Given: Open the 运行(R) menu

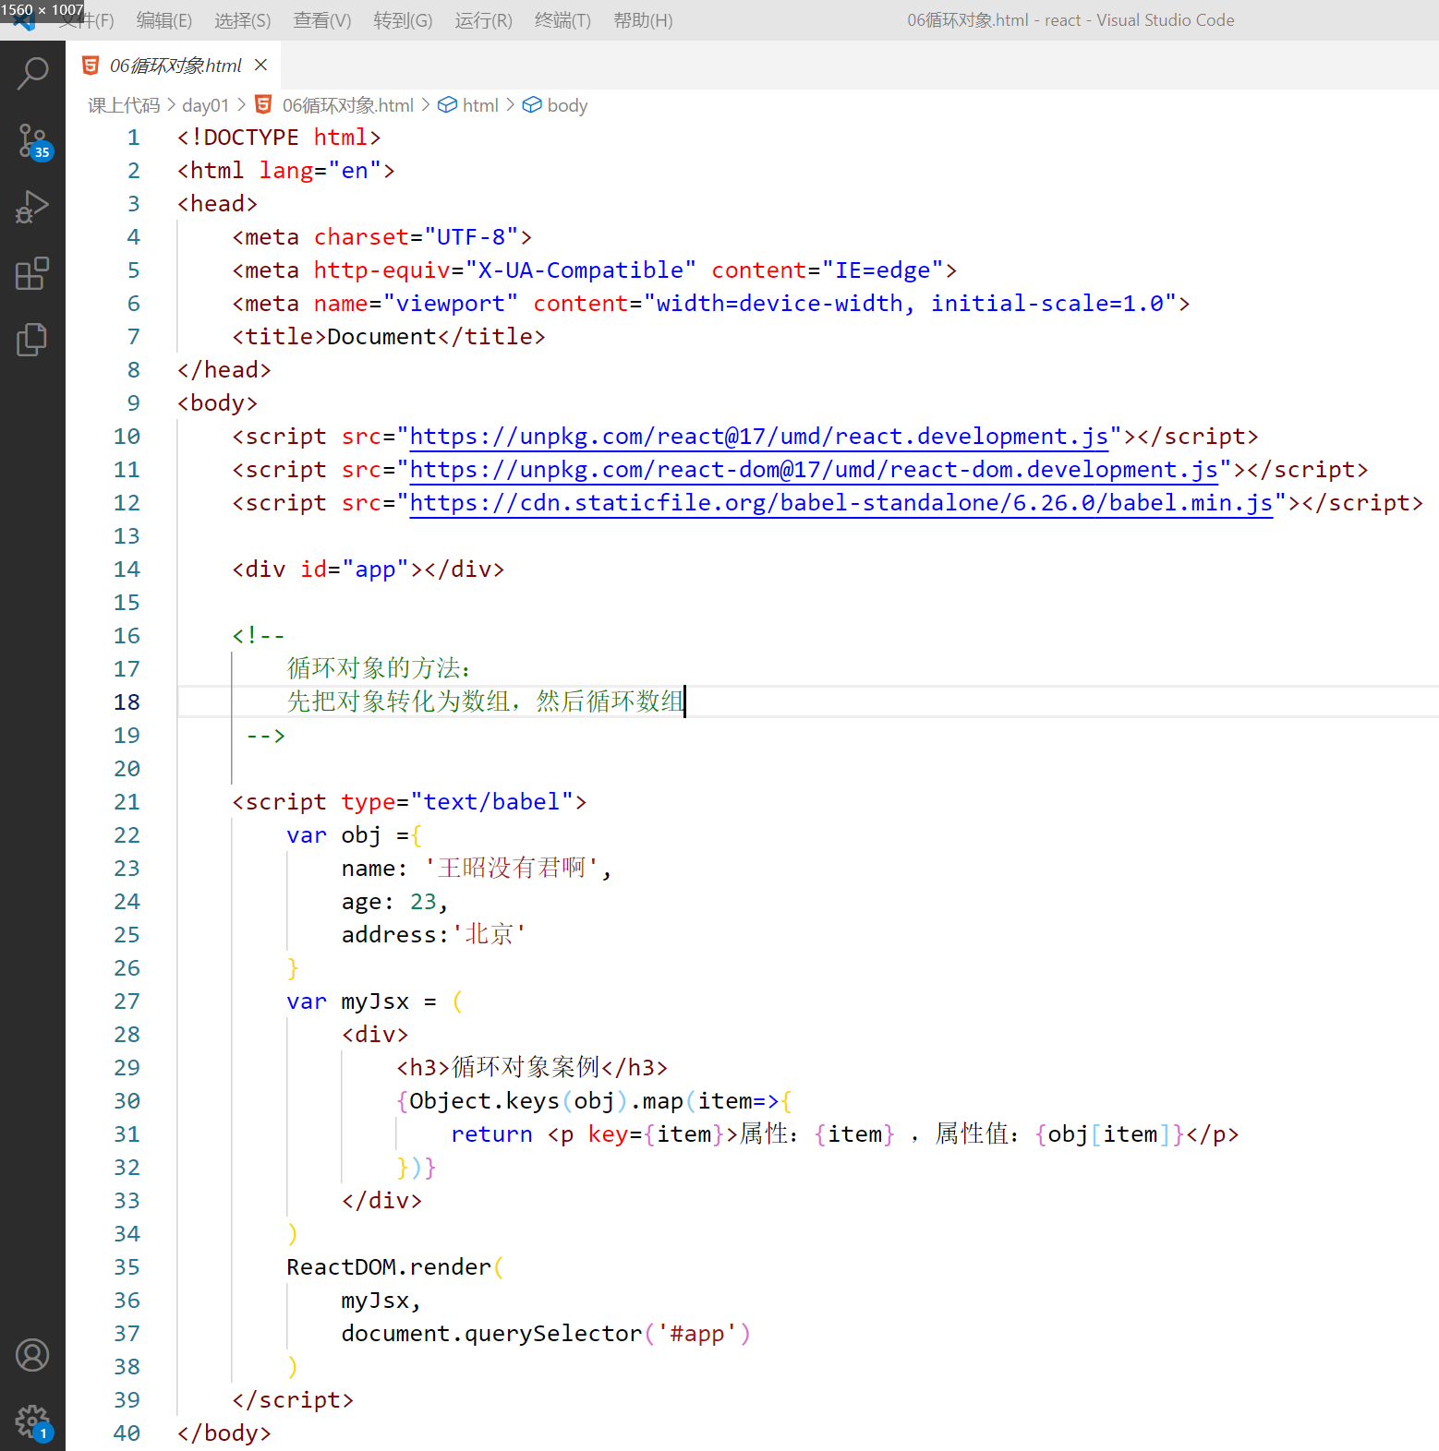Looking at the screenshot, I should pyautogui.click(x=483, y=20).
